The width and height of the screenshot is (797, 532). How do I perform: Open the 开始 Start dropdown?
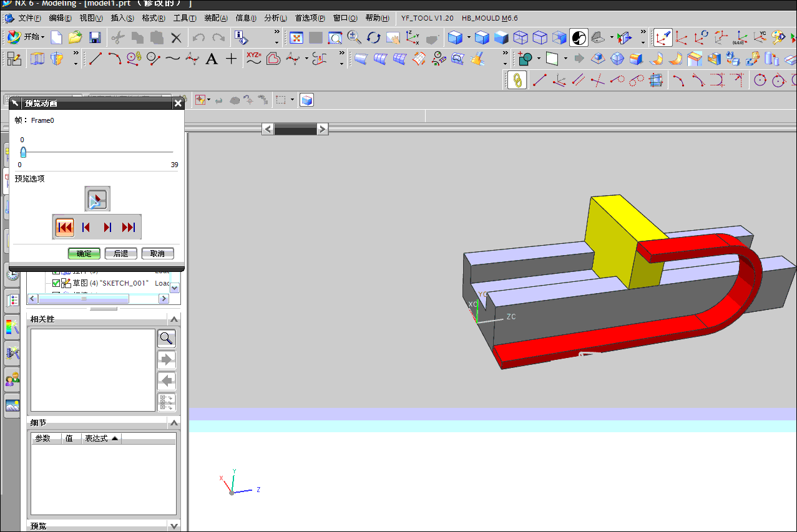point(26,37)
